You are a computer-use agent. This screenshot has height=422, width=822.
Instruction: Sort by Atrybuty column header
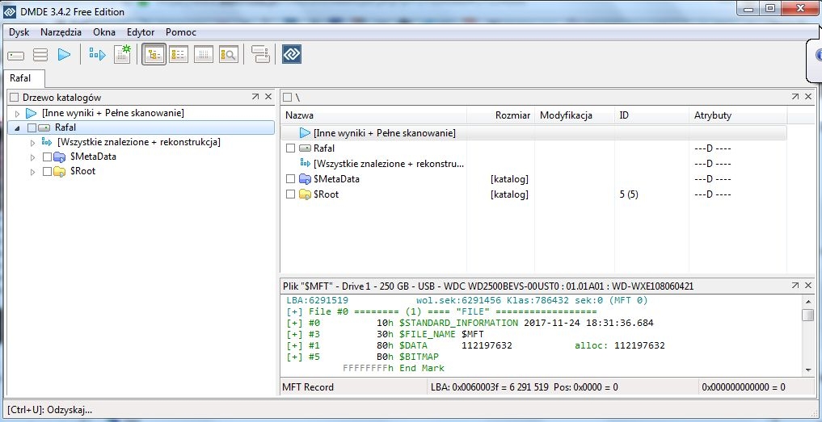tap(738, 115)
